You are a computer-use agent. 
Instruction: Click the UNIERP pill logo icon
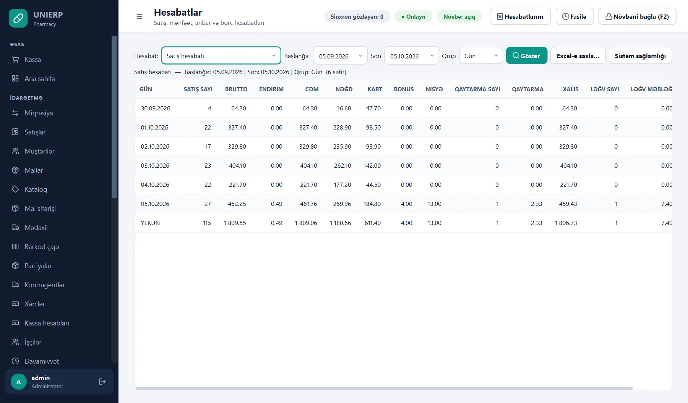point(18,18)
